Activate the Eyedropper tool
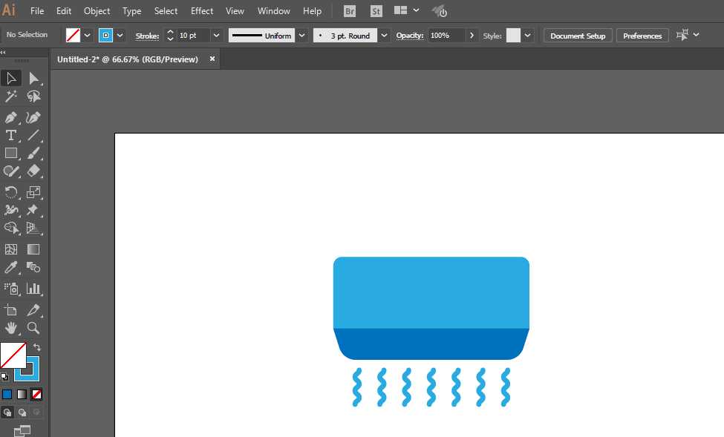 pyautogui.click(x=11, y=268)
